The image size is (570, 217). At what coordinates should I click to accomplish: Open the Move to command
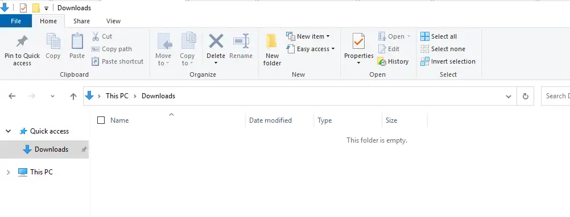click(163, 49)
